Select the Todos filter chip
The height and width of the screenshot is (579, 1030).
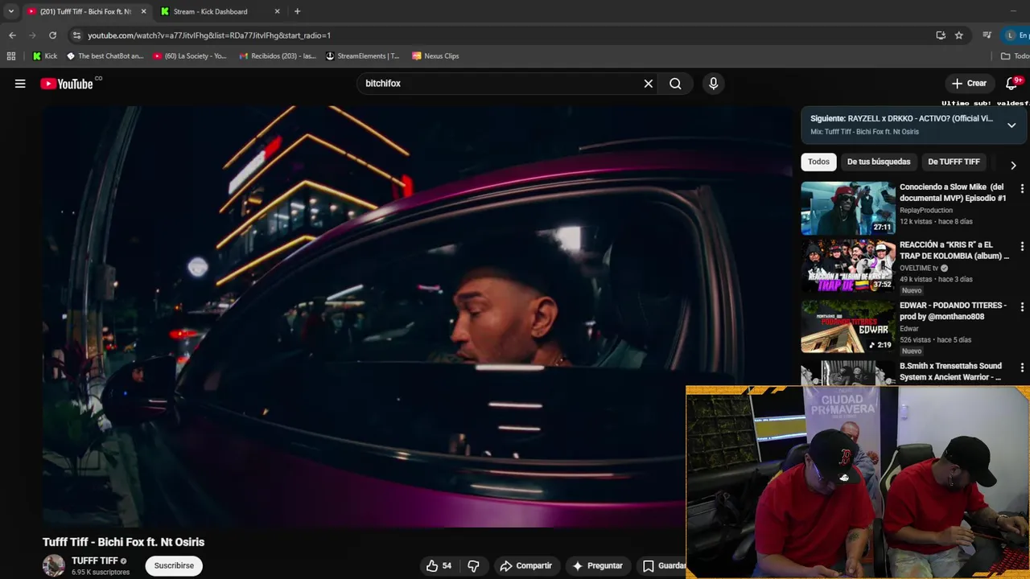click(818, 162)
